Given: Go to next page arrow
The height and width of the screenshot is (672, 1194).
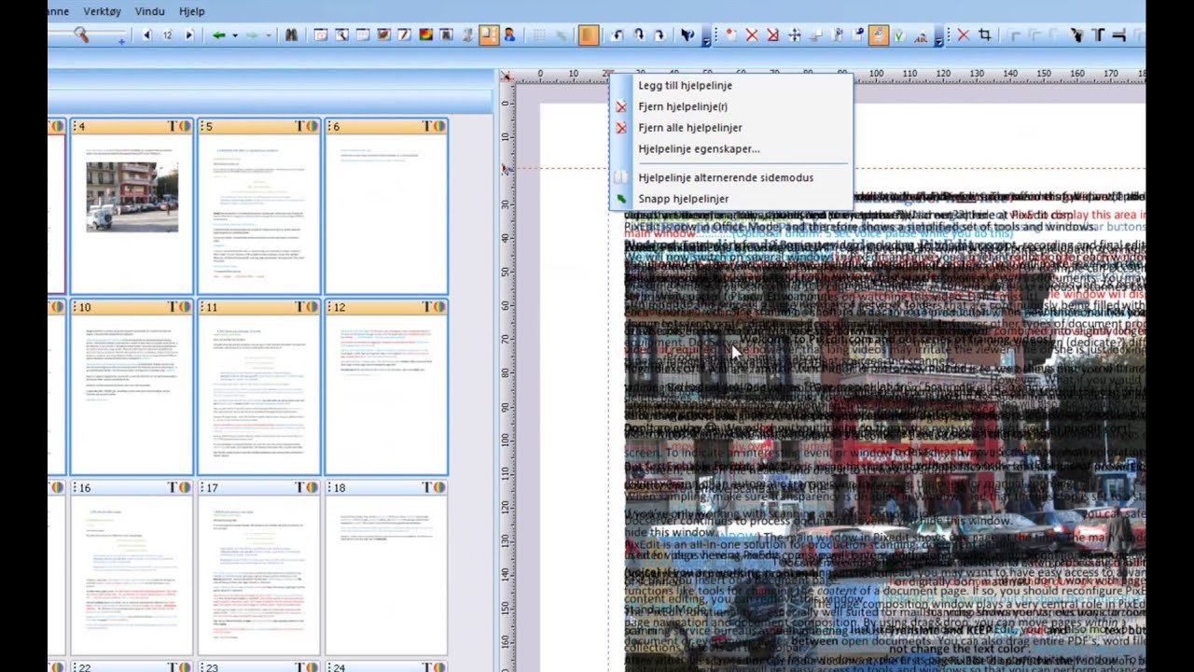Looking at the screenshot, I should pyautogui.click(x=189, y=35).
